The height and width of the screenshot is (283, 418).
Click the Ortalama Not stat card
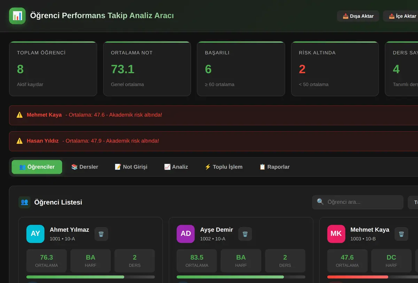[x=147, y=69]
